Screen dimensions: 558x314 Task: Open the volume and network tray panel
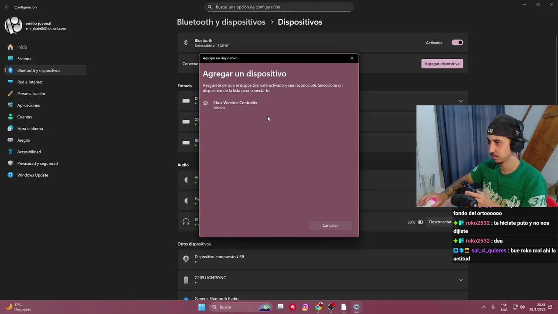(x=519, y=307)
